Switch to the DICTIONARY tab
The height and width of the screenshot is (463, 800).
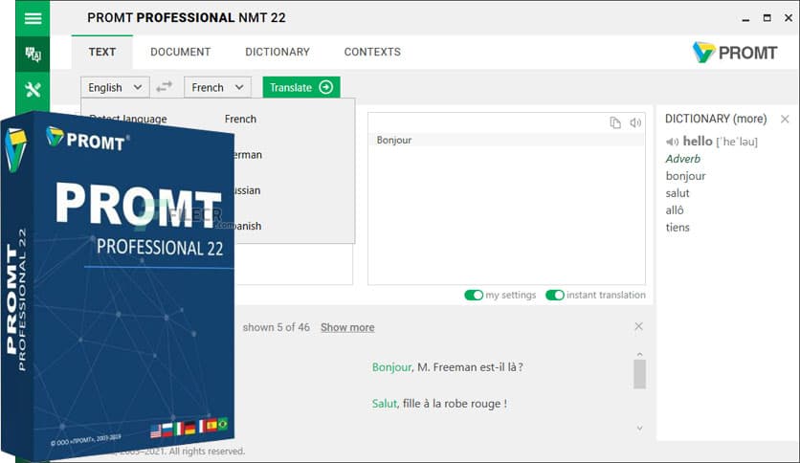278,52
